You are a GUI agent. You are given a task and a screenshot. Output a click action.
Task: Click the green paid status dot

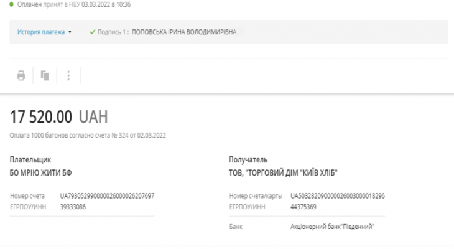click(x=11, y=4)
